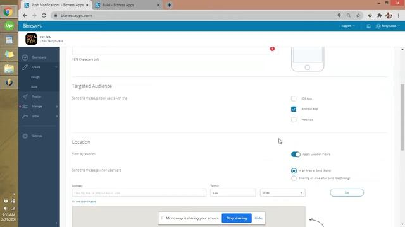Screen dimensions: 405x227
Task: Click the Chrome address bar URL
Action: (x=76, y=15)
